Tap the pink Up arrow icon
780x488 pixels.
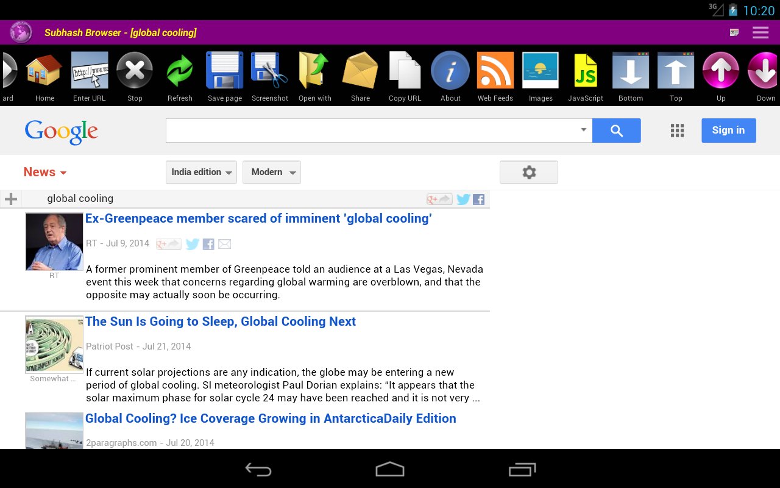[721, 70]
